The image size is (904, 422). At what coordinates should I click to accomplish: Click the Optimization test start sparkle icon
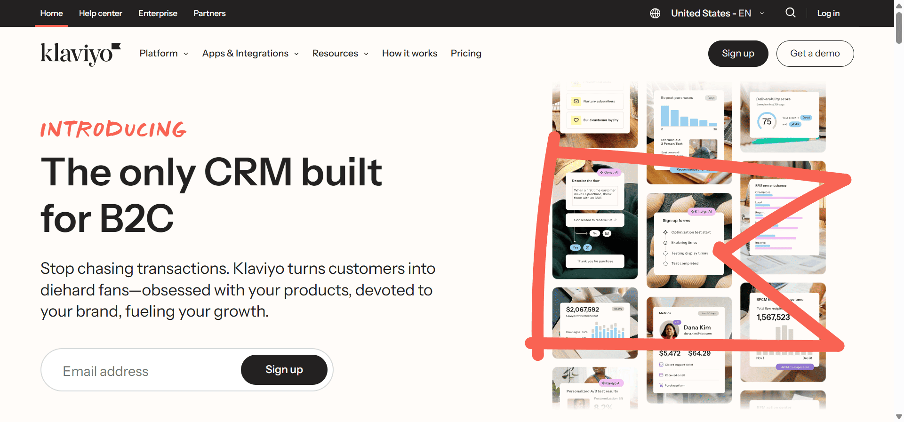tap(665, 232)
